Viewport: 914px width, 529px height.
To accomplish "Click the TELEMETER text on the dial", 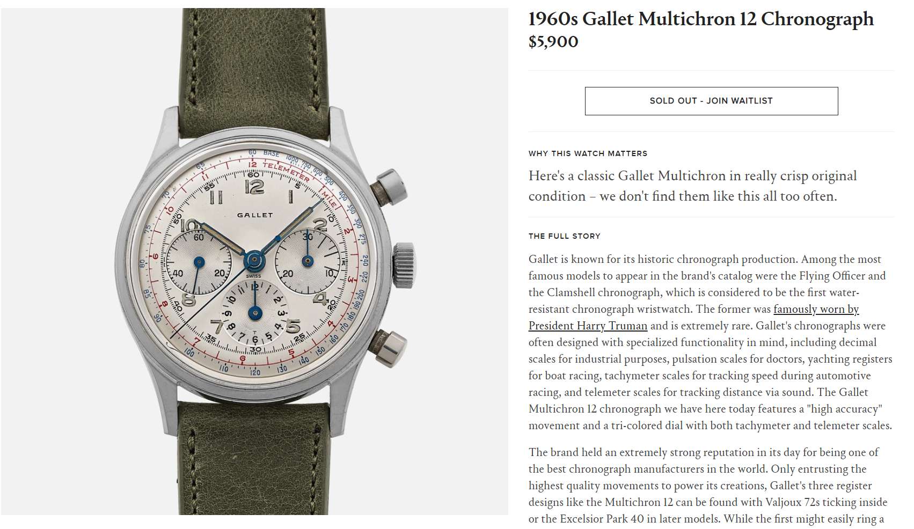I will tap(287, 172).
